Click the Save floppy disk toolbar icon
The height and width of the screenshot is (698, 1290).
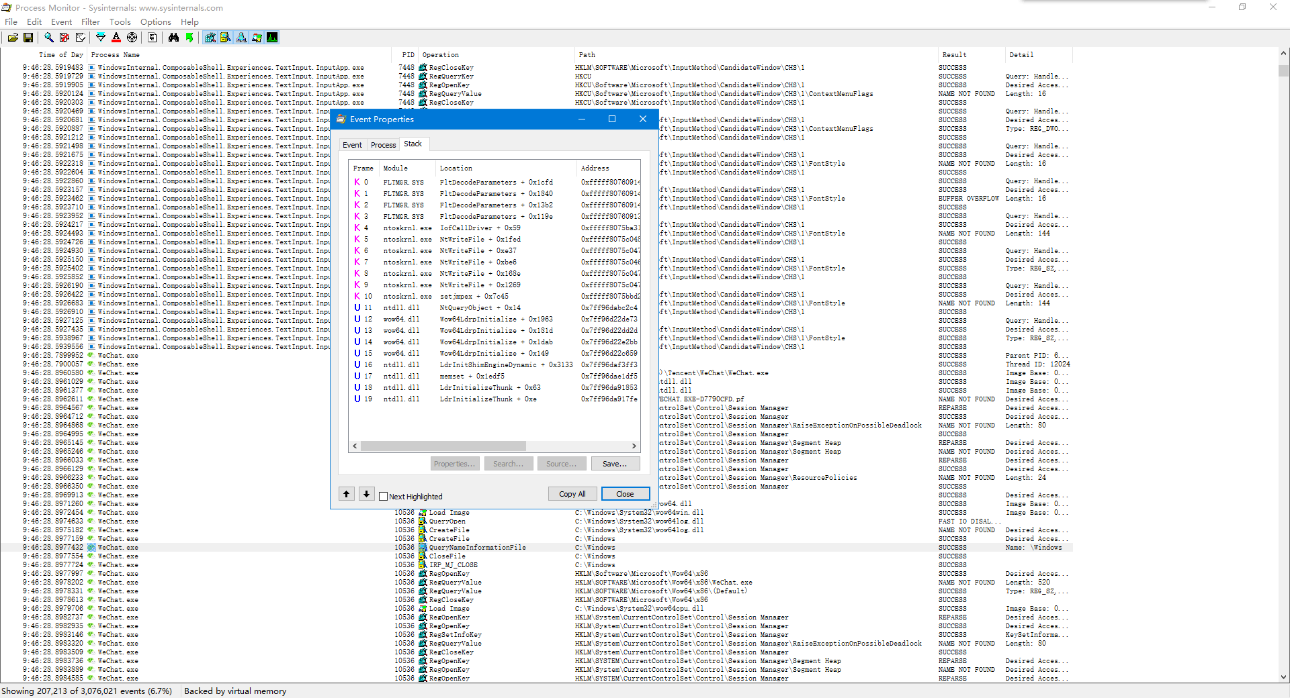[x=28, y=38]
